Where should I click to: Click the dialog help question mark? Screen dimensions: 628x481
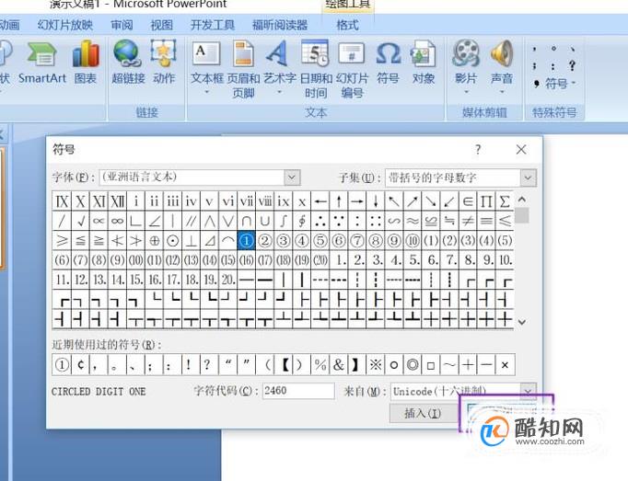click(478, 150)
